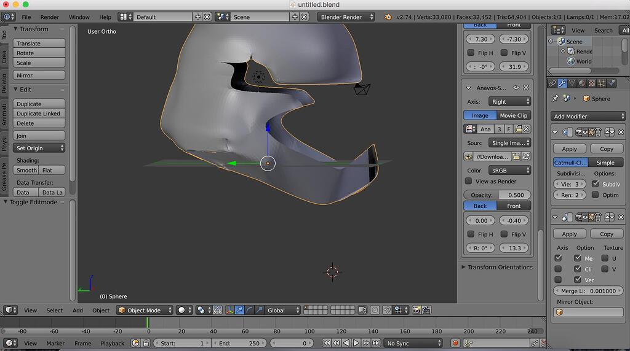Open the Material sphere properties tab

pos(582,83)
